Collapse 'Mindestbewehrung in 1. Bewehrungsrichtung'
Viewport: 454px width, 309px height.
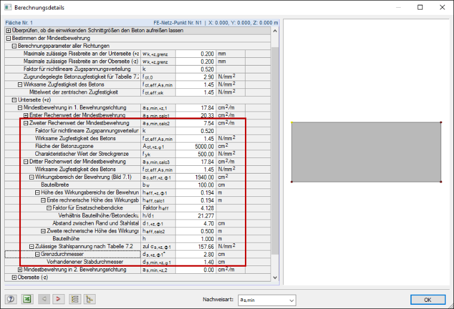pos(20,108)
